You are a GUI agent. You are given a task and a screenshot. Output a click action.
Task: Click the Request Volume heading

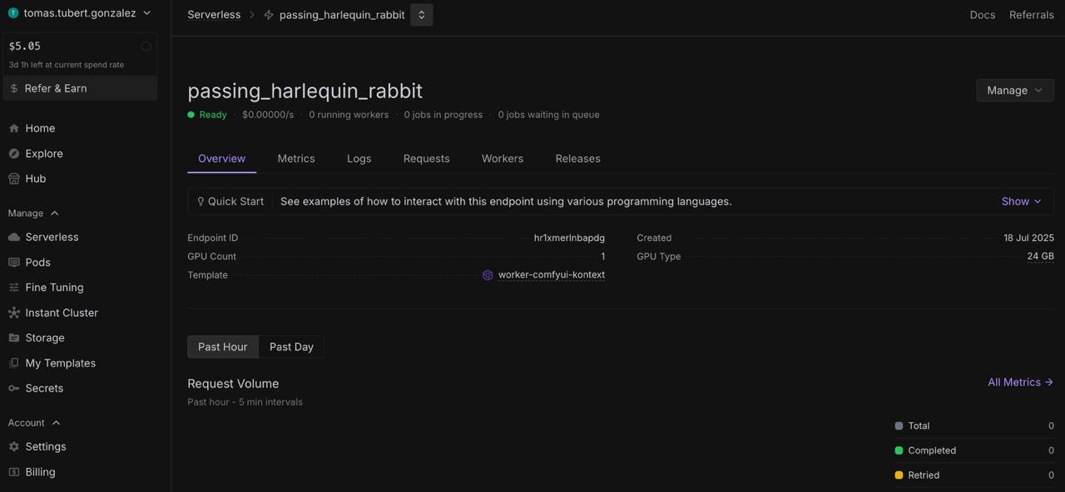233,384
